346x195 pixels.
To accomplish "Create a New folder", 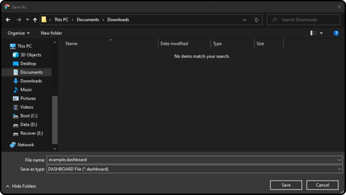I will pyautogui.click(x=51, y=33).
